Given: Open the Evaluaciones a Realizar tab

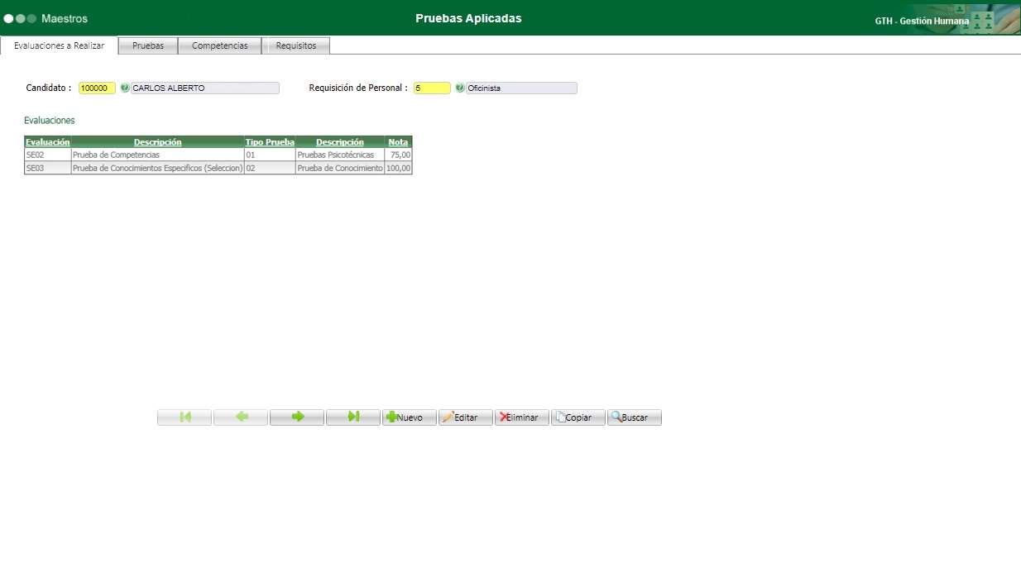Looking at the screenshot, I should point(60,45).
